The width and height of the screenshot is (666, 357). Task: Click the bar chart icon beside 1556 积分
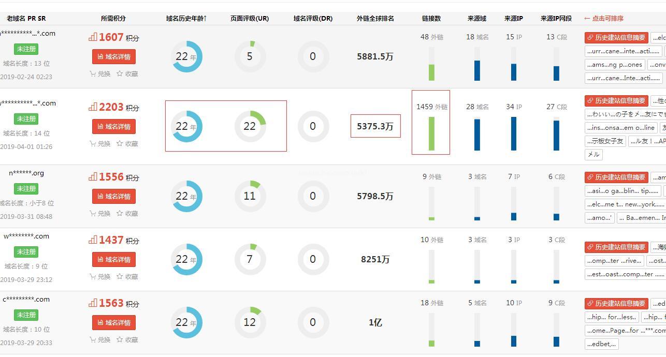click(93, 177)
